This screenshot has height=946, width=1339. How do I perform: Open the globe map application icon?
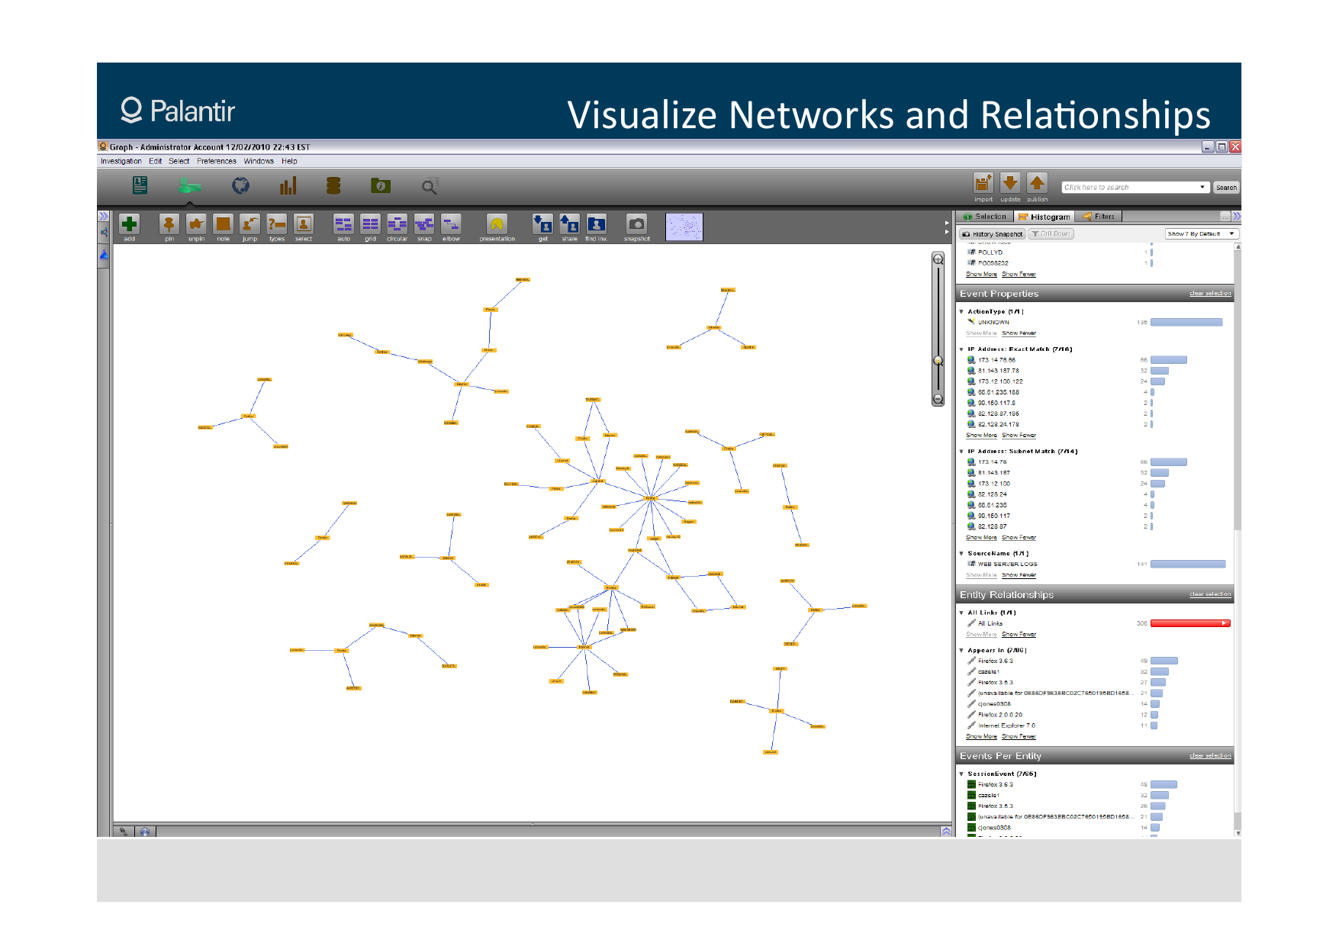(240, 185)
